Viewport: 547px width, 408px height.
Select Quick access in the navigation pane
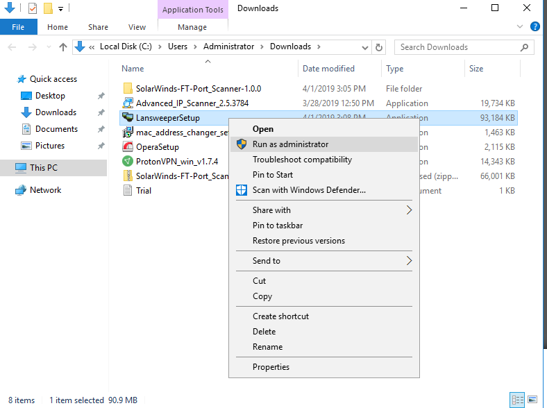point(53,79)
